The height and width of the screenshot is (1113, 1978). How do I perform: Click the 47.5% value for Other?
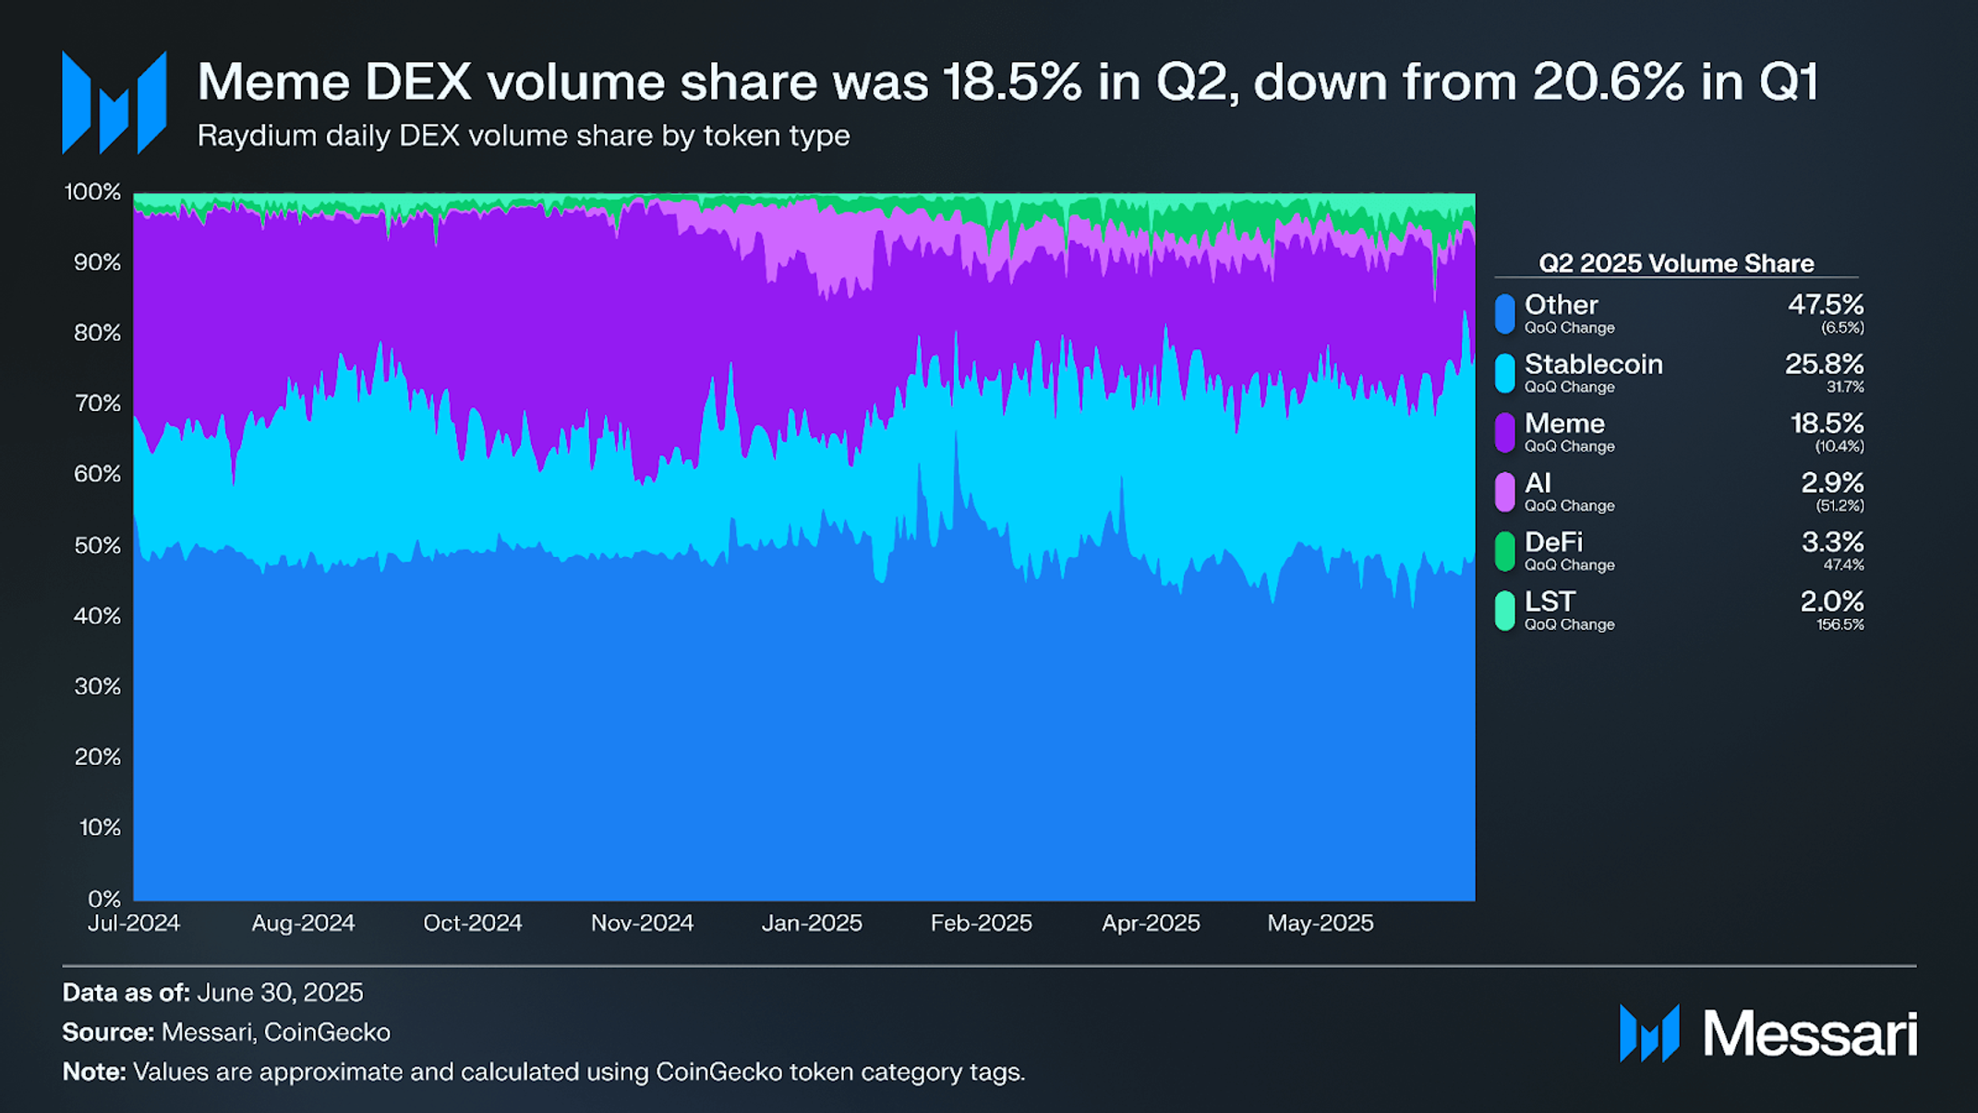(x=1826, y=304)
